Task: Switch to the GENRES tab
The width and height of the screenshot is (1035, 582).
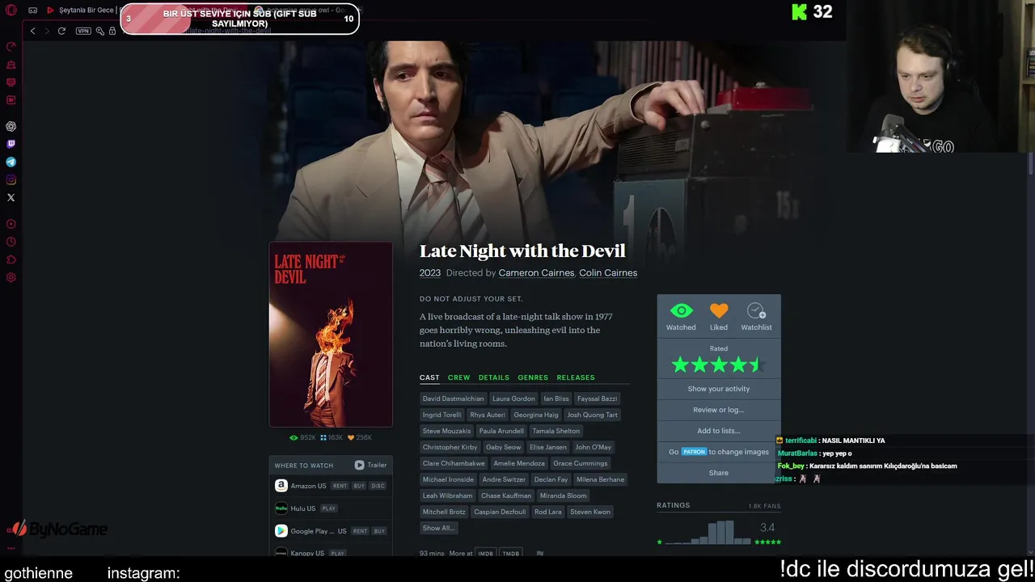Action: 533,377
